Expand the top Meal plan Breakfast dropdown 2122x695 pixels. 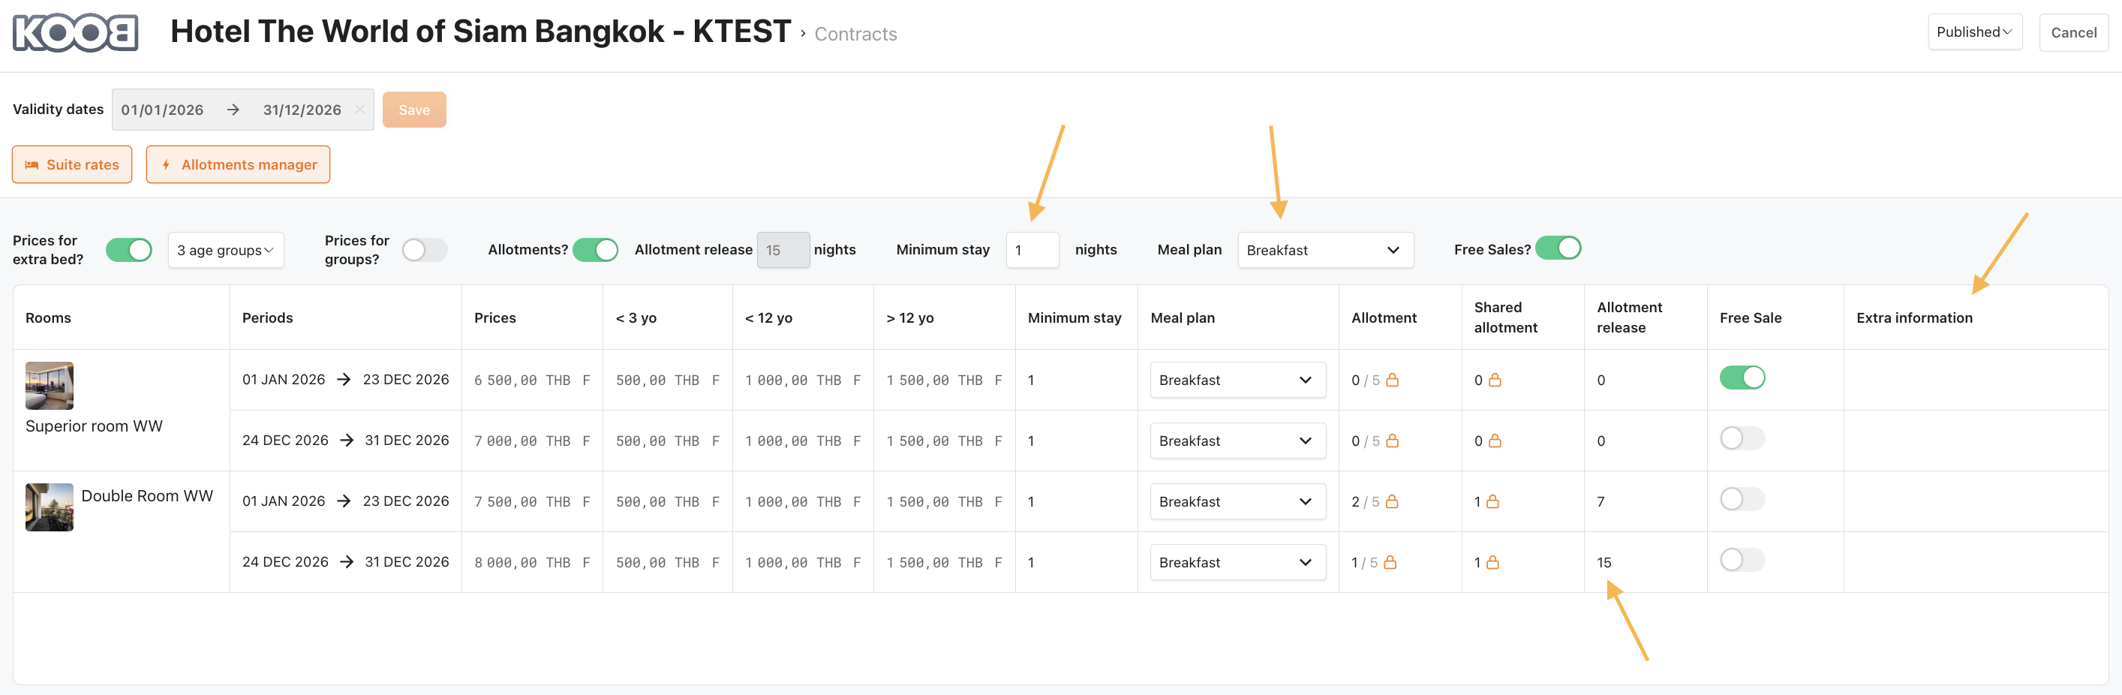tap(1324, 250)
